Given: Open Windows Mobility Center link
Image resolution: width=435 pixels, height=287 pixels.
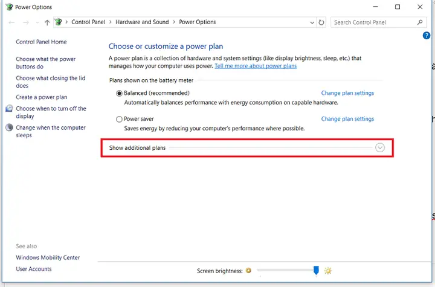Looking at the screenshot, I should click(48, 257).
